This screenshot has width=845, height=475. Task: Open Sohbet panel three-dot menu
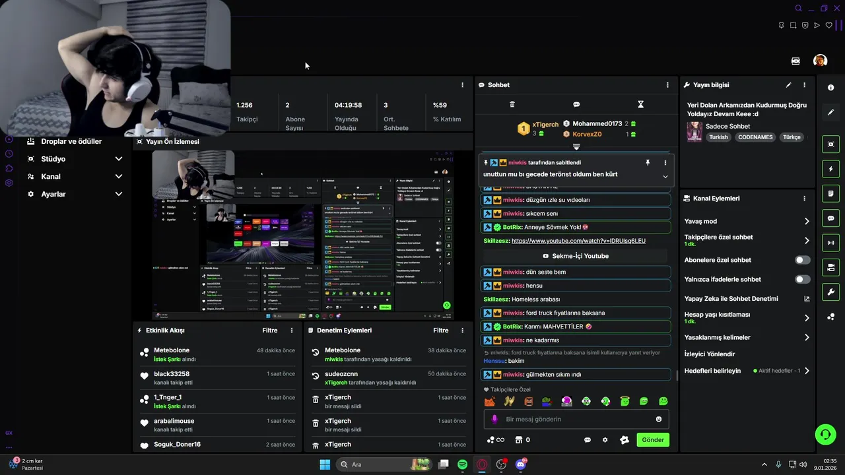(667, 85)
